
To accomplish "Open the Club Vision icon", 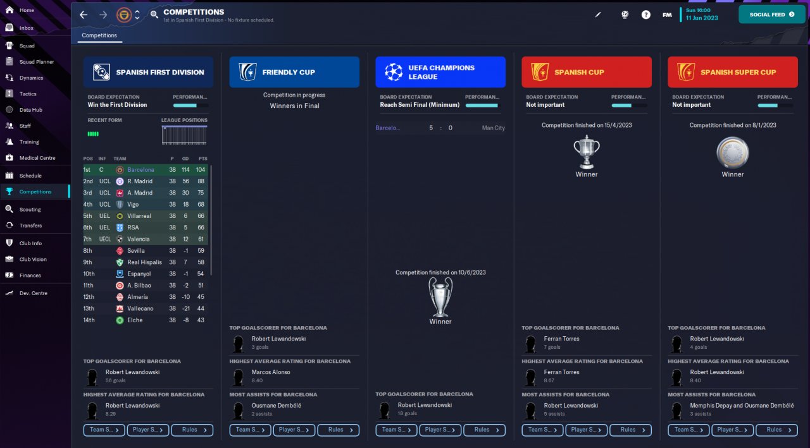I will [x=9, y=259].
